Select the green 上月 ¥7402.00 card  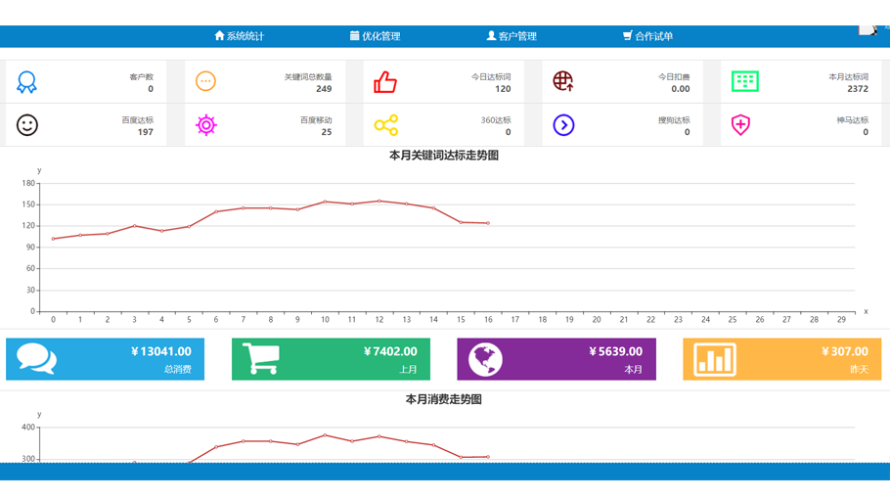point(331,359)
